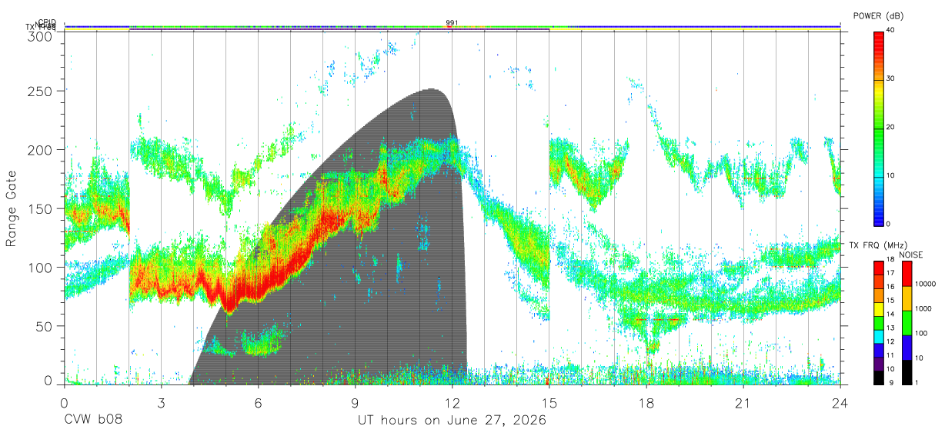This screenshot has width=945, height=436.
Task: Click the 13 label on the TX FRQ scale
Action: (x=891, y=328)
